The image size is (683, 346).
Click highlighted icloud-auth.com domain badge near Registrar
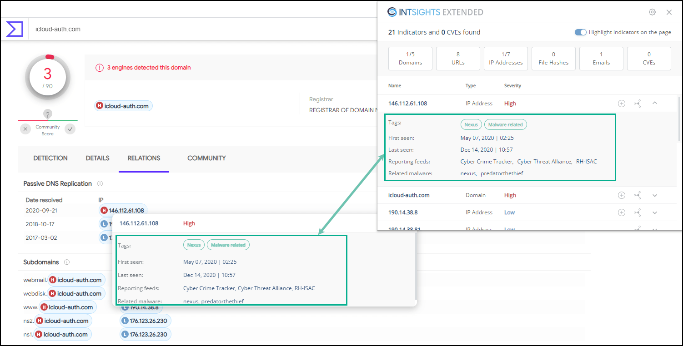[123, 106]
